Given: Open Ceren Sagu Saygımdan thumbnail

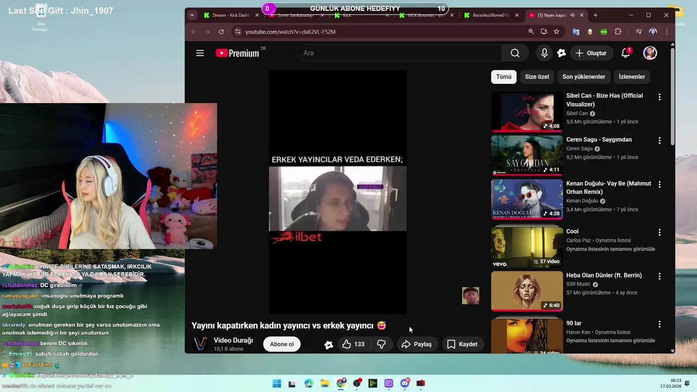Looking at the screenshot, I should [x=527, y=155].
